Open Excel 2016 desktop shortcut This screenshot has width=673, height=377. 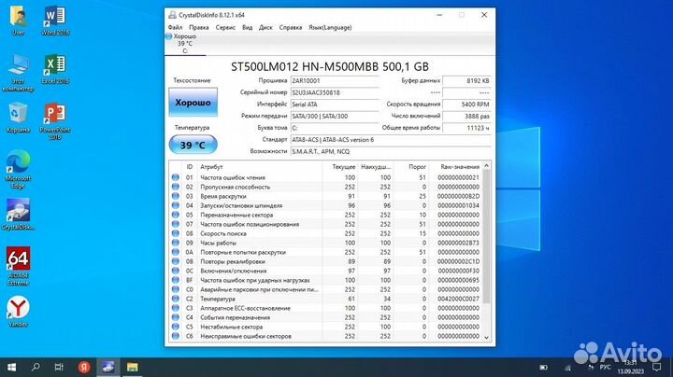[x=55, y=68]
